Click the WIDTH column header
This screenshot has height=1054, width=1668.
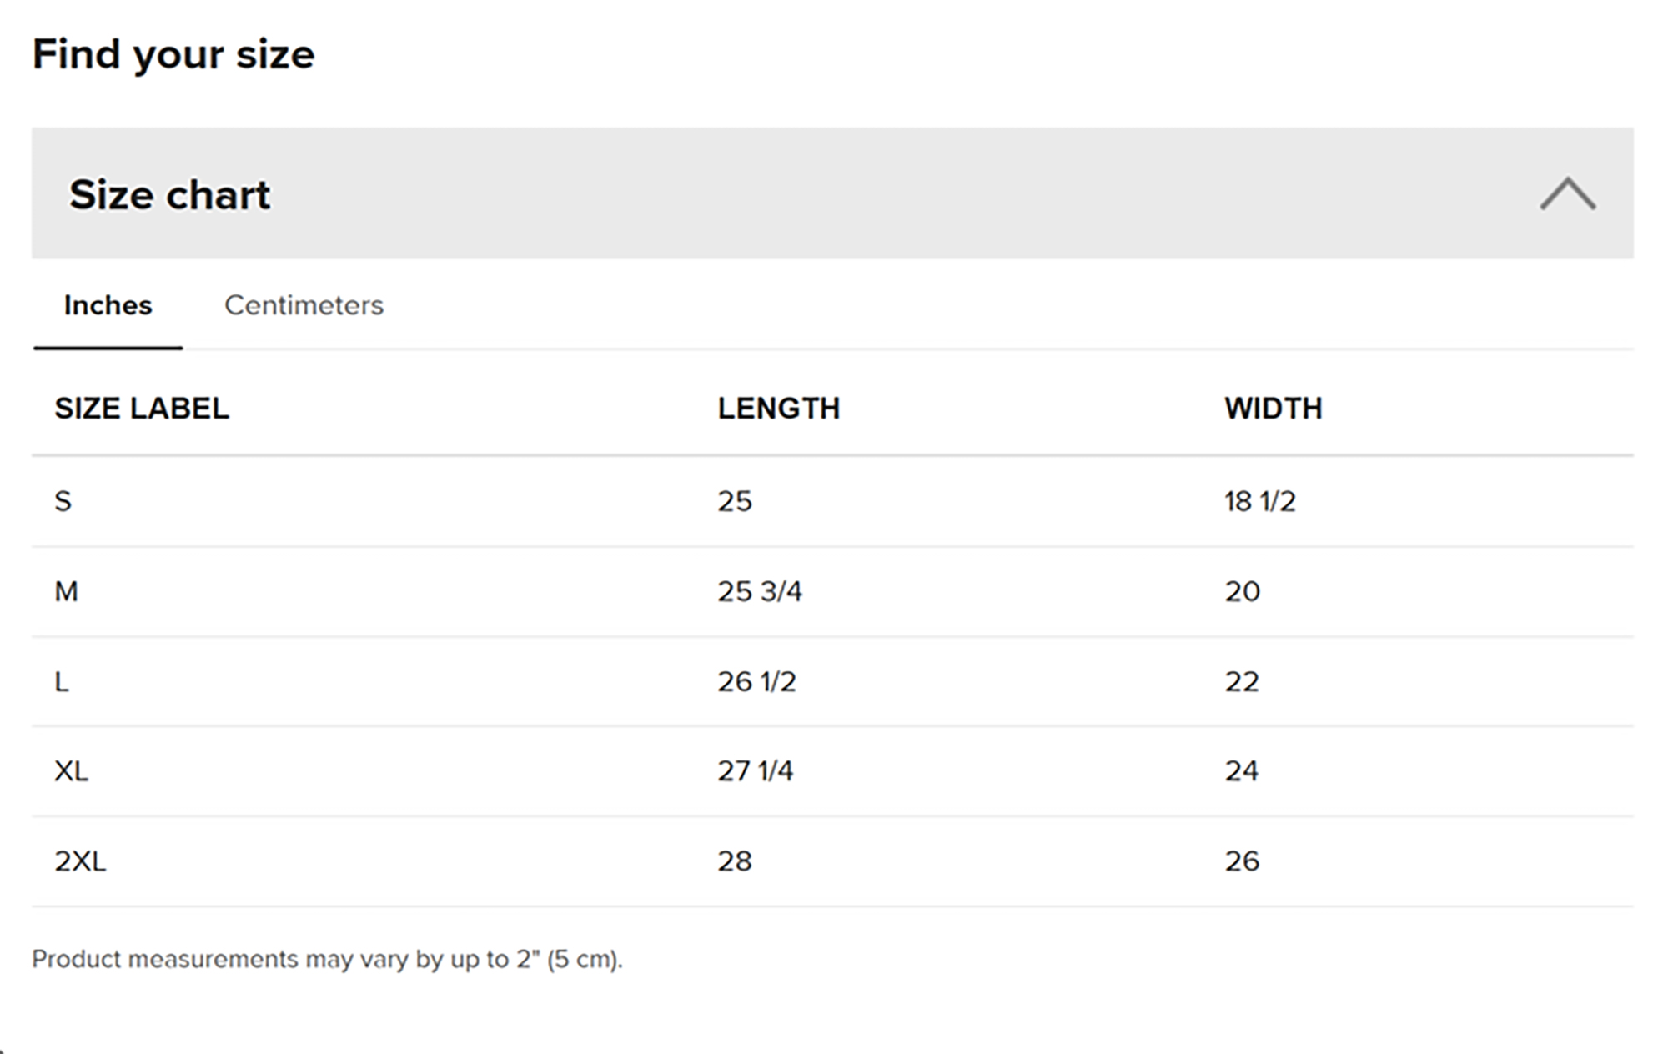[1273, 409]
